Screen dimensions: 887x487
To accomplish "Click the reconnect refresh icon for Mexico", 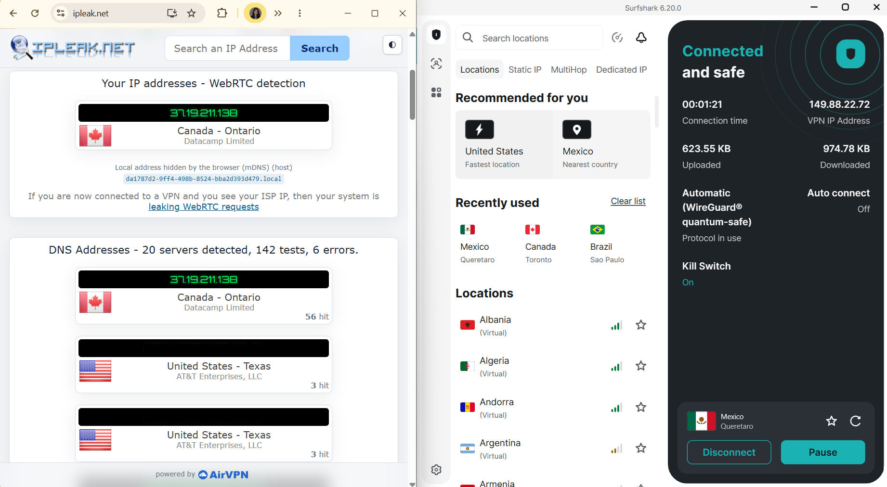I will point(856,421).
